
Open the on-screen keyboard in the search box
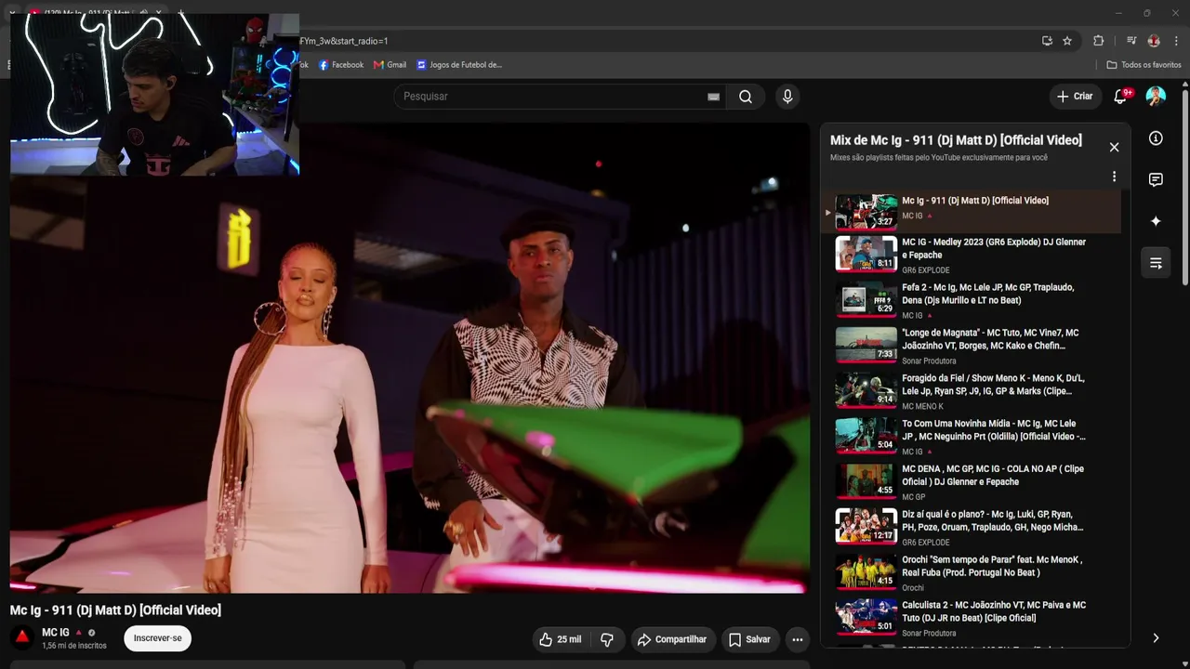coord(713,97)
